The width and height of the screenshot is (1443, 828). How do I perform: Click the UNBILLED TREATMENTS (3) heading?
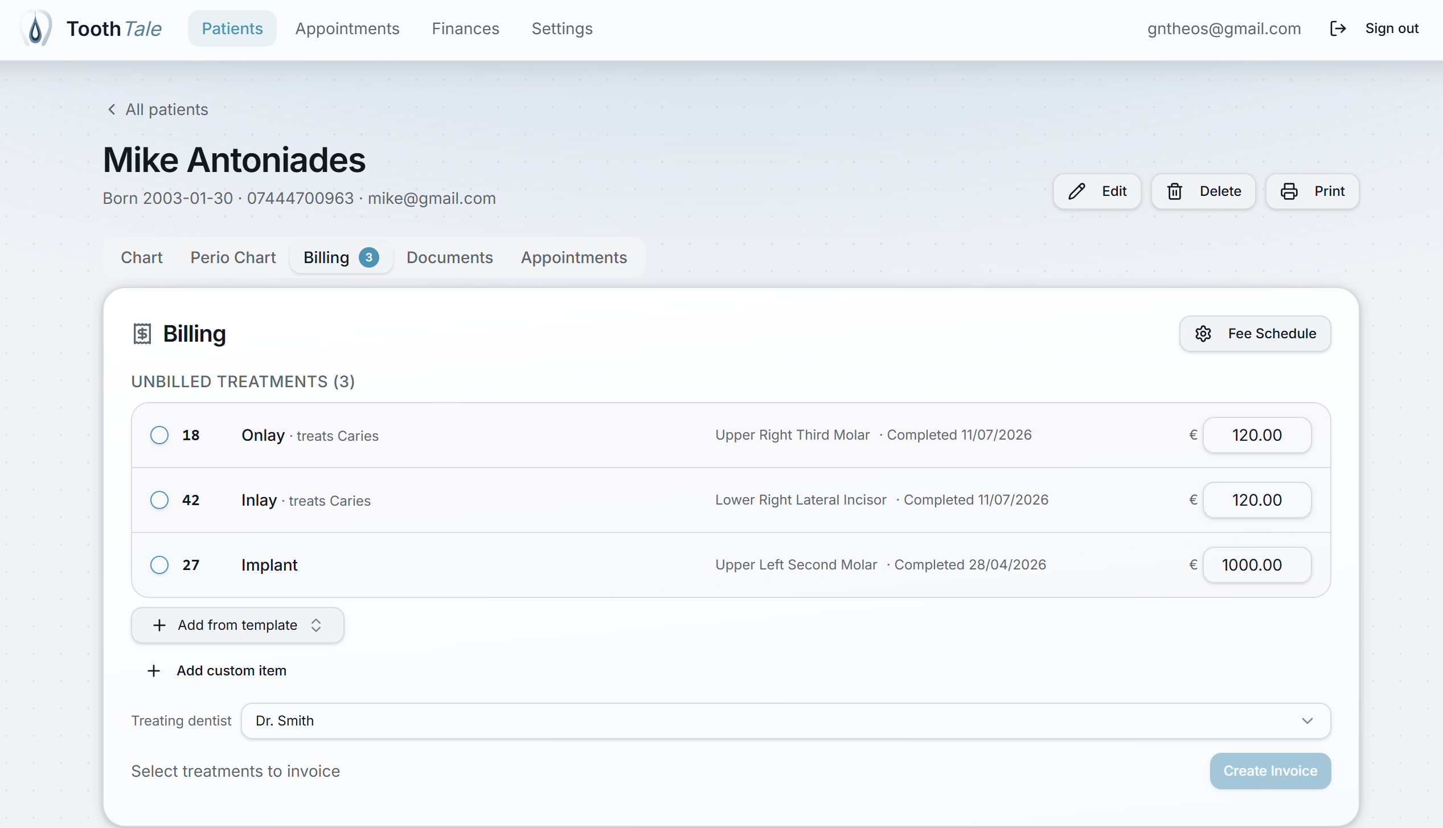[x=243, y=382]
